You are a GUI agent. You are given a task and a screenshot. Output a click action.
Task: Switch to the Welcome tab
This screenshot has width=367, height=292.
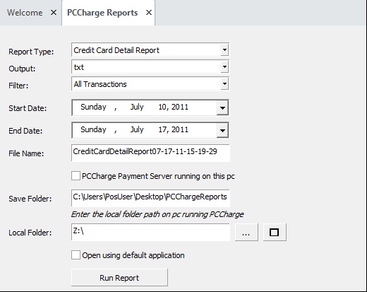pos(25,13)
